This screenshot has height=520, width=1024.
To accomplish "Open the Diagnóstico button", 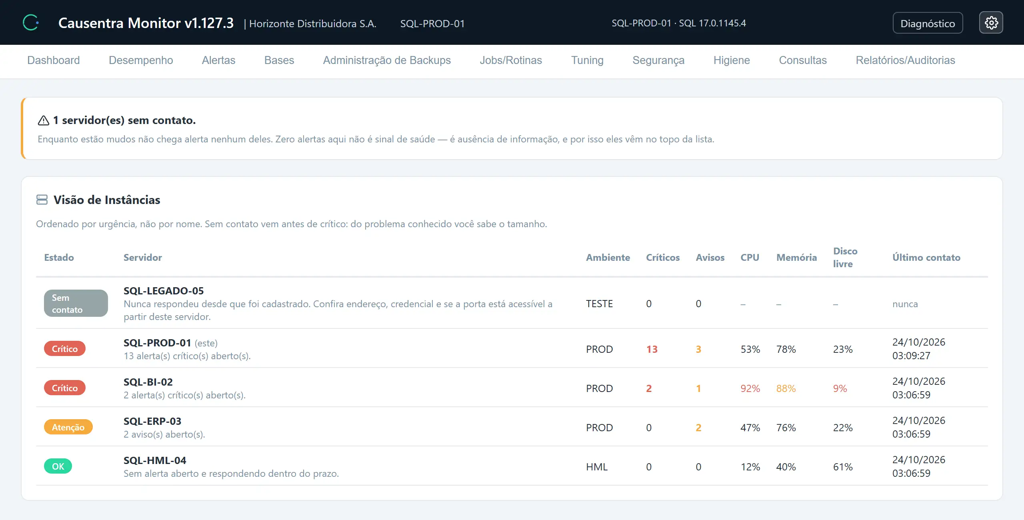I will pos(928,23).
